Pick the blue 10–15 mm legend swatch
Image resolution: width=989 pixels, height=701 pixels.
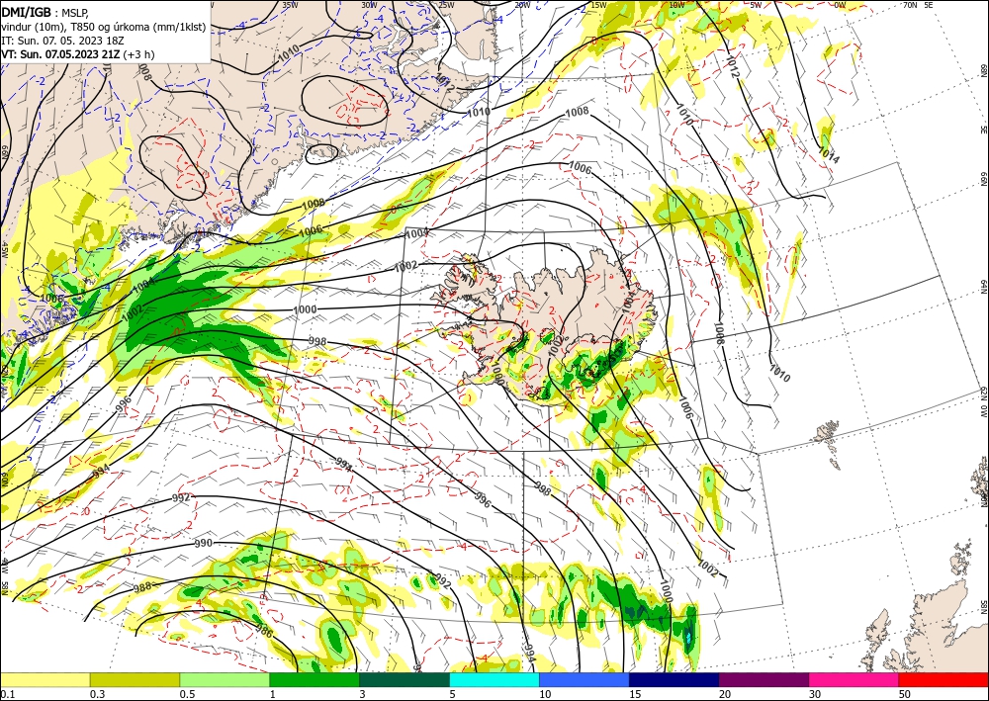coord(584,679)
